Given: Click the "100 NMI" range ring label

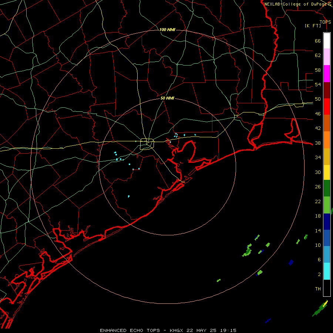Looking at the screenshot, I should click(167, 30).
